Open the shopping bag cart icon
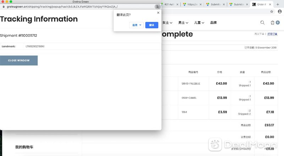This screenshot has width=284, height=156. 272,23
